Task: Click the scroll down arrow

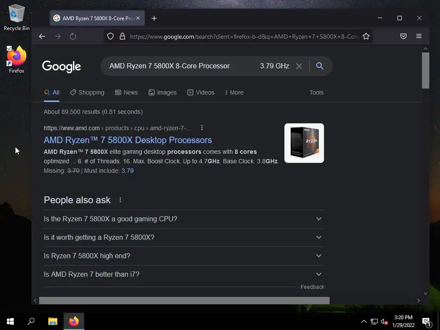Action: click(425, 293)
